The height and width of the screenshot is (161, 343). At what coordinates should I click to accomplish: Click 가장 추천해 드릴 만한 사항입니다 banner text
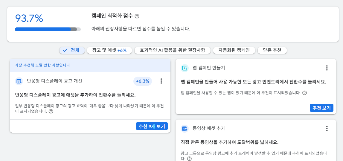pyautogui.click(x=42, y=65)
